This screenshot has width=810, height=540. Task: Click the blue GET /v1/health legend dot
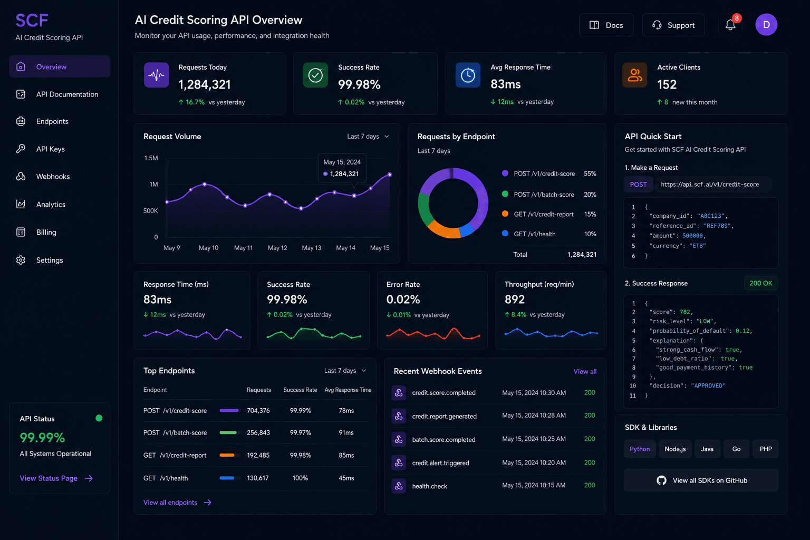point(505,233)
